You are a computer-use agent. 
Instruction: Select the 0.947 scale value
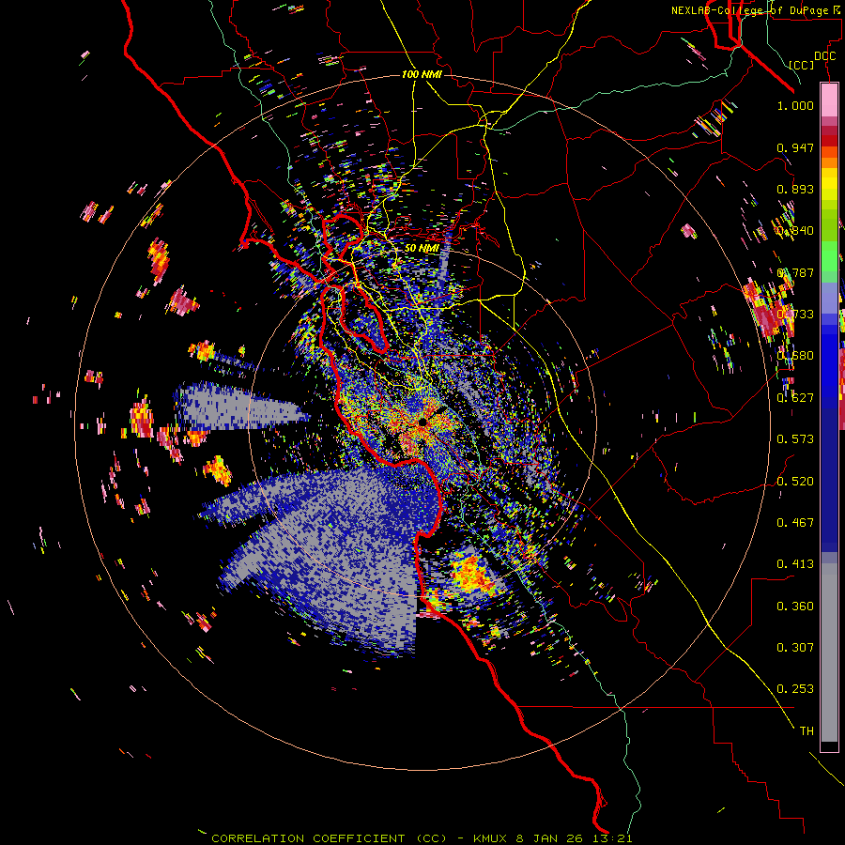click(795, 147)
